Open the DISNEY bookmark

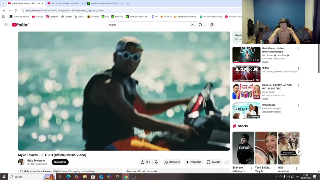[79, 17]
